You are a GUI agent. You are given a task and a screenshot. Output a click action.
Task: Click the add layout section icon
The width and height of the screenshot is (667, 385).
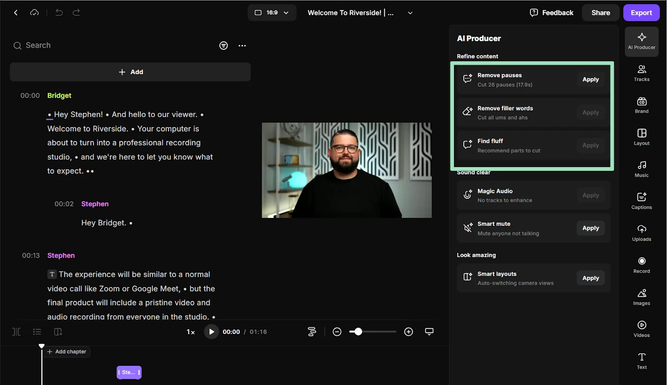(58, 332)
